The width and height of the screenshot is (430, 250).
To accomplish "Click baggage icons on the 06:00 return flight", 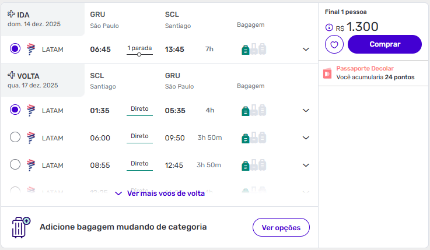I will coord(254,138).
